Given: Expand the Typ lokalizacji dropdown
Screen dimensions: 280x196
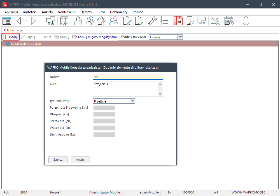Looking at the screenshot, I should point(132,101).
